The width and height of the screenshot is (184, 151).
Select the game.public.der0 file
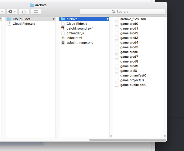click(133, 85)
